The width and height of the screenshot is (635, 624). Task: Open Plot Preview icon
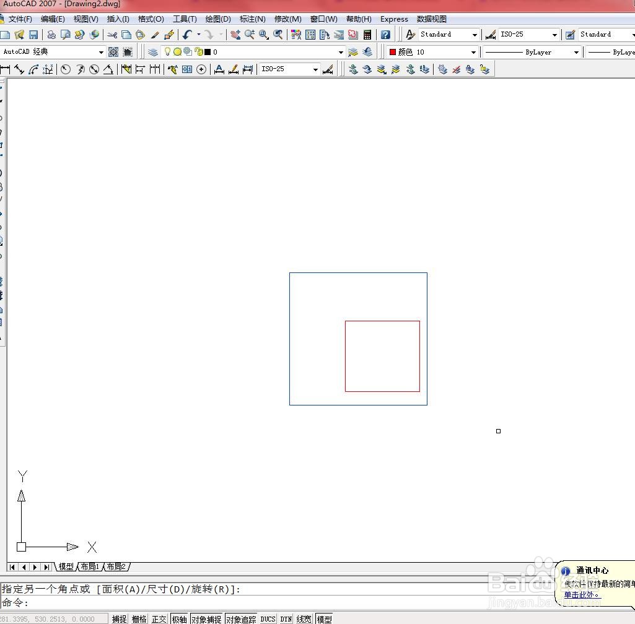coord(65,35)
